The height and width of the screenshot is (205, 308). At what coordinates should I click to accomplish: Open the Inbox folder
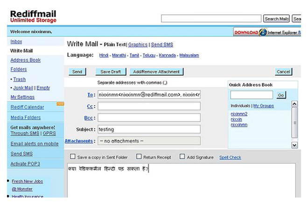coord(16,41)
